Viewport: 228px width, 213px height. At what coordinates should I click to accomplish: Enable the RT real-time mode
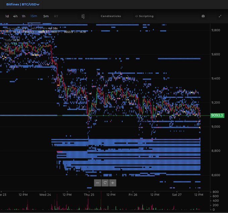pyautogui.click(x=56, y=16)
